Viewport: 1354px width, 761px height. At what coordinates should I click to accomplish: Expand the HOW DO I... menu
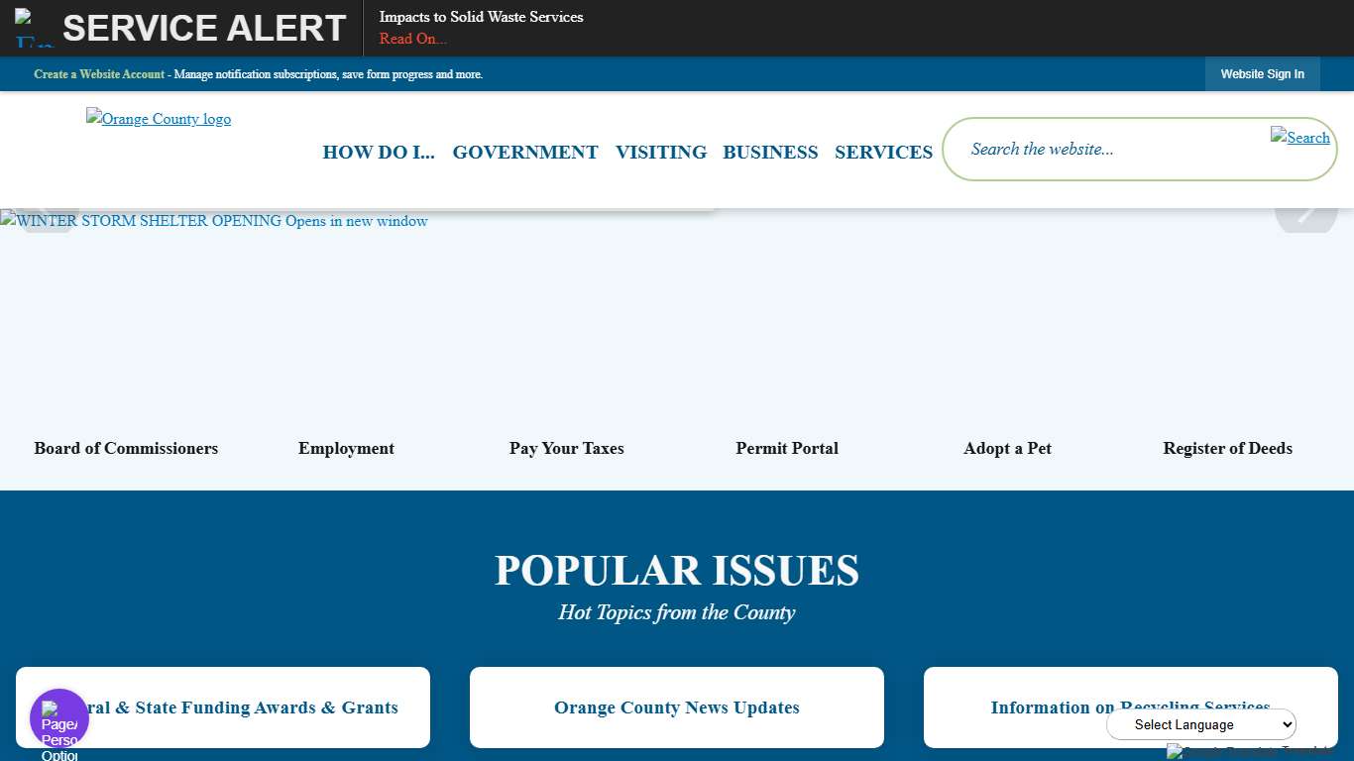tap(379, 152)
